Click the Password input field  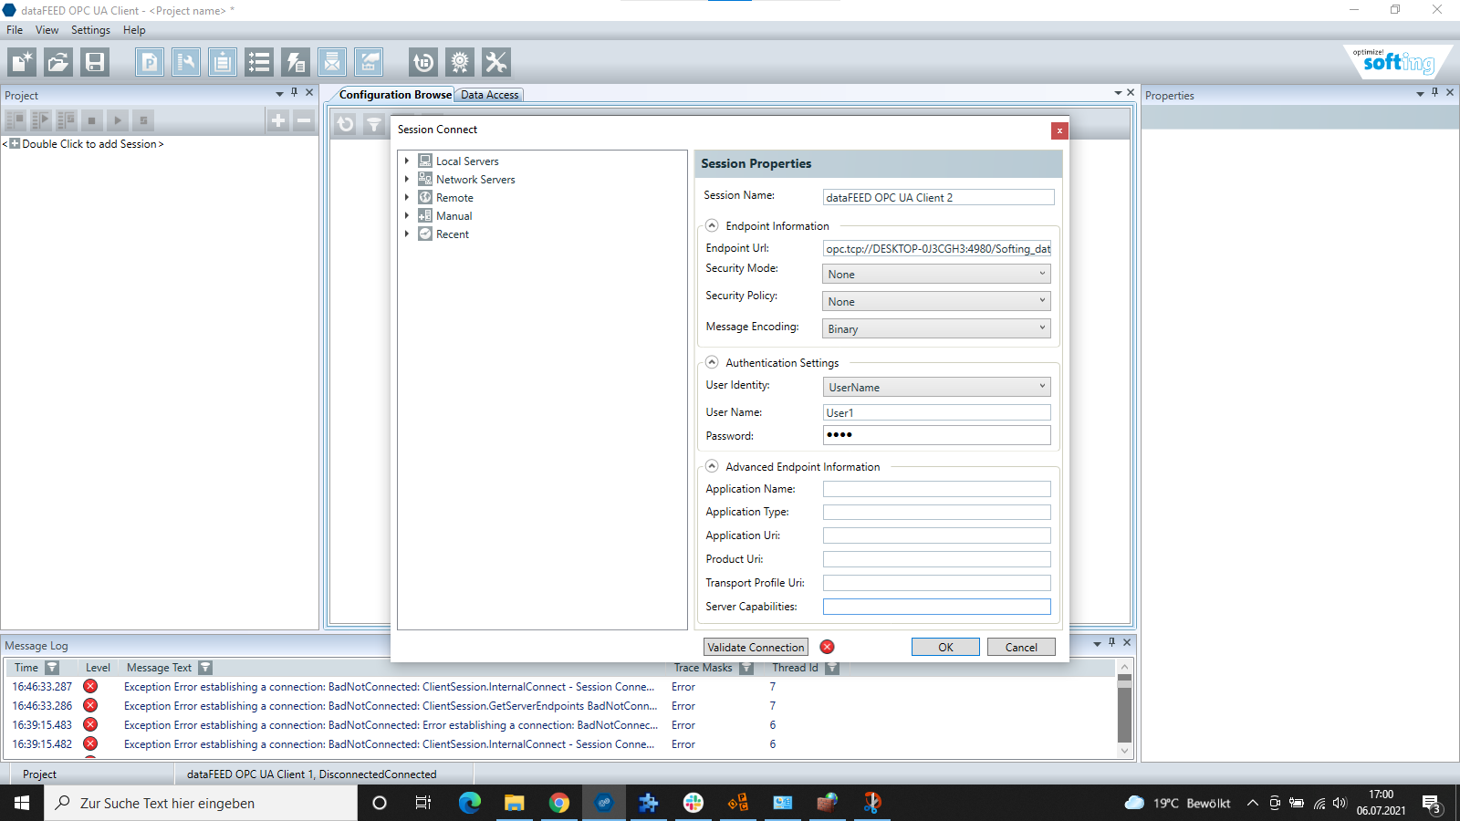click(936, 435)
